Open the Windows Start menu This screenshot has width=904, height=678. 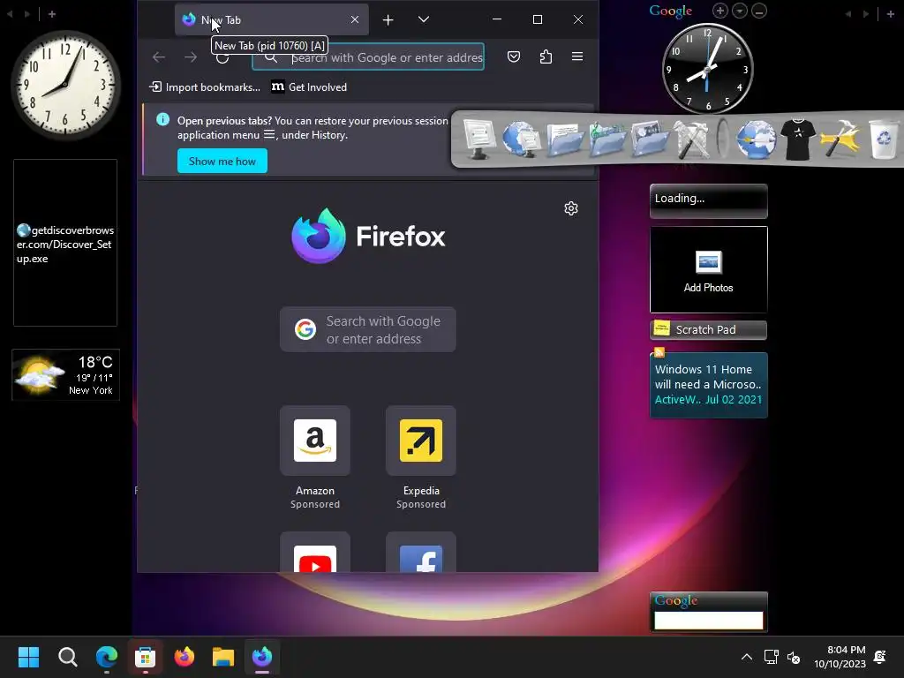coord(28,657)
